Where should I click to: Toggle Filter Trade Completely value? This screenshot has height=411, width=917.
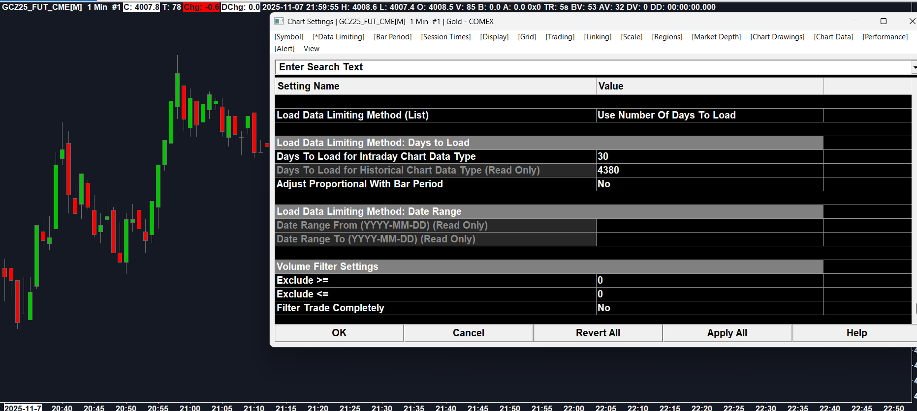(x=709, y=308)
